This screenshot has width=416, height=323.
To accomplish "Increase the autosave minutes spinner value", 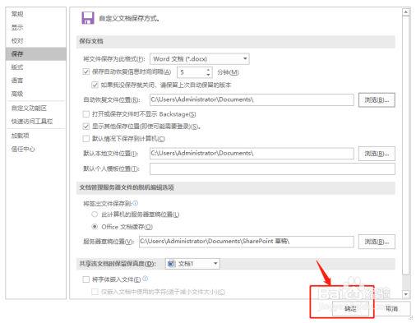I will 208,70.
